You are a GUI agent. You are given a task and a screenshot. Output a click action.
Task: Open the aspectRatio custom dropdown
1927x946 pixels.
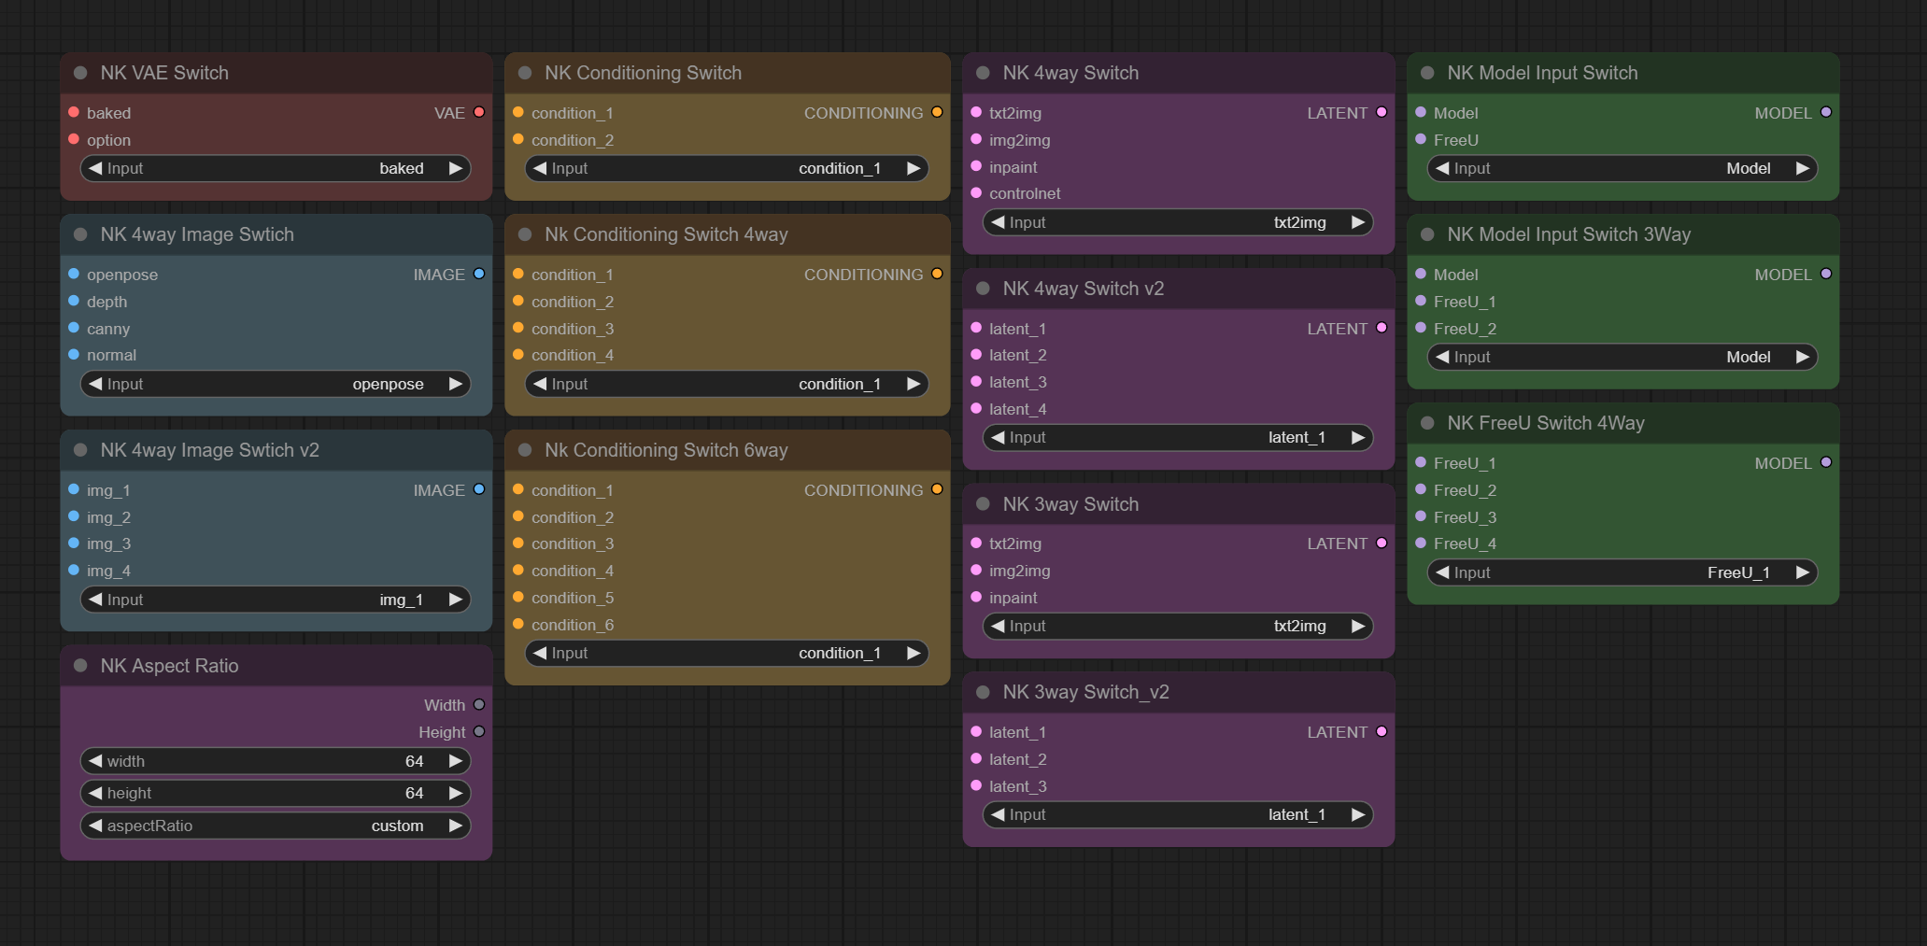[276, 826]
